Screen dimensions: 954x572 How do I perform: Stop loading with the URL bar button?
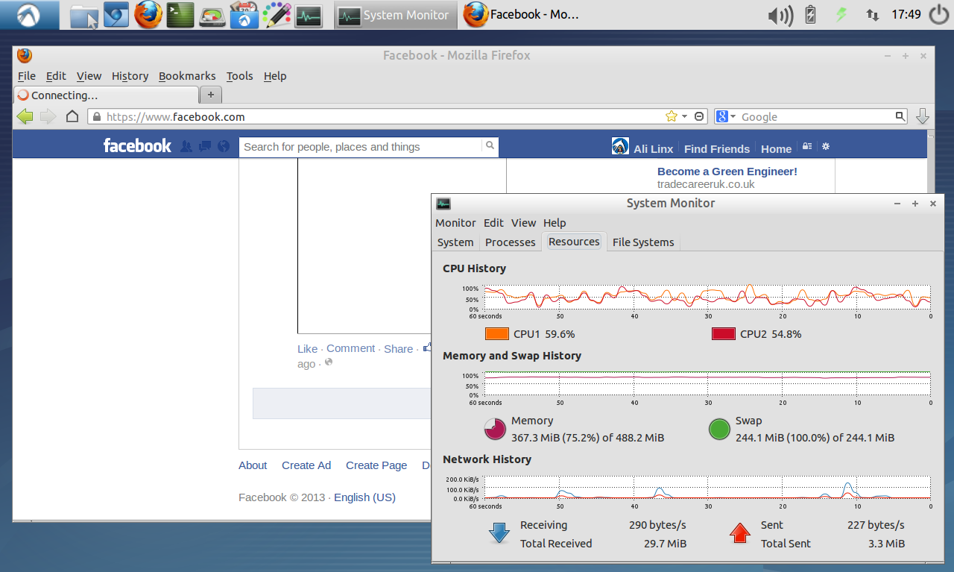699,116
